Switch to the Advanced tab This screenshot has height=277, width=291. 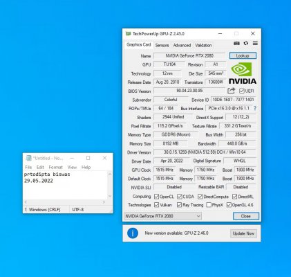coord(182,45)
